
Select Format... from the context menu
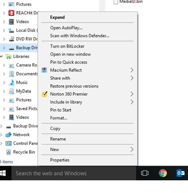pos(88,118)
